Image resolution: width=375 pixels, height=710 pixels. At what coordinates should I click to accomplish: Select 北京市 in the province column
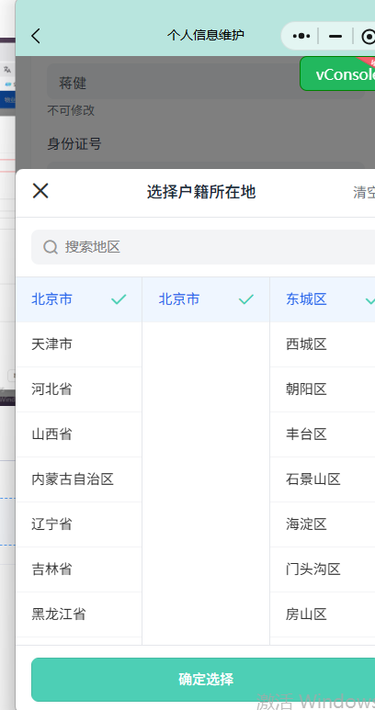(x=79, y=299)
